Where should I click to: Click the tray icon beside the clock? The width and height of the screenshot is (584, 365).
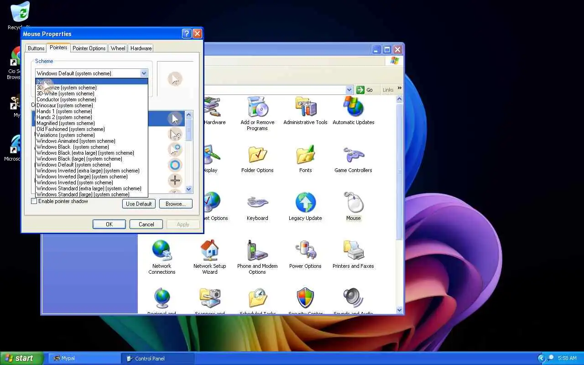[x=551, y=358]
